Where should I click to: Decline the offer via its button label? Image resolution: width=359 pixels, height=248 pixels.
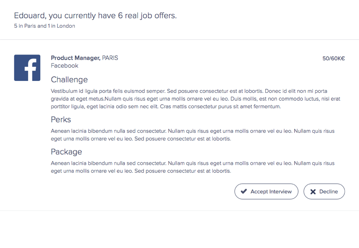pos(329,192)
